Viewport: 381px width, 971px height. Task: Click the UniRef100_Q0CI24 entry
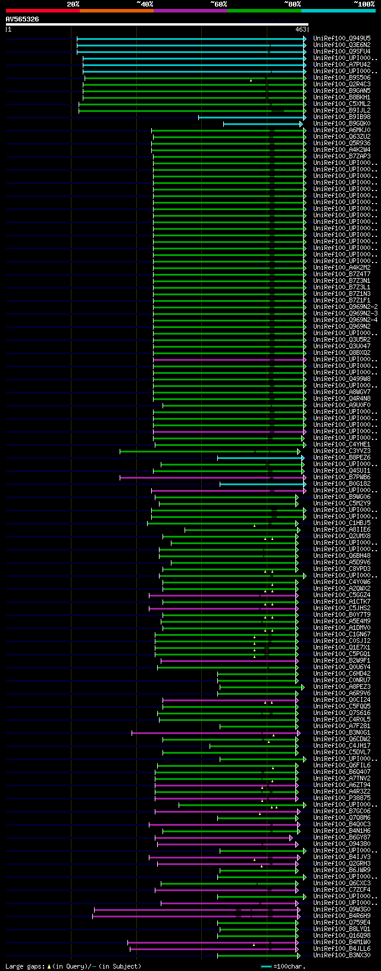click(342, 700)
